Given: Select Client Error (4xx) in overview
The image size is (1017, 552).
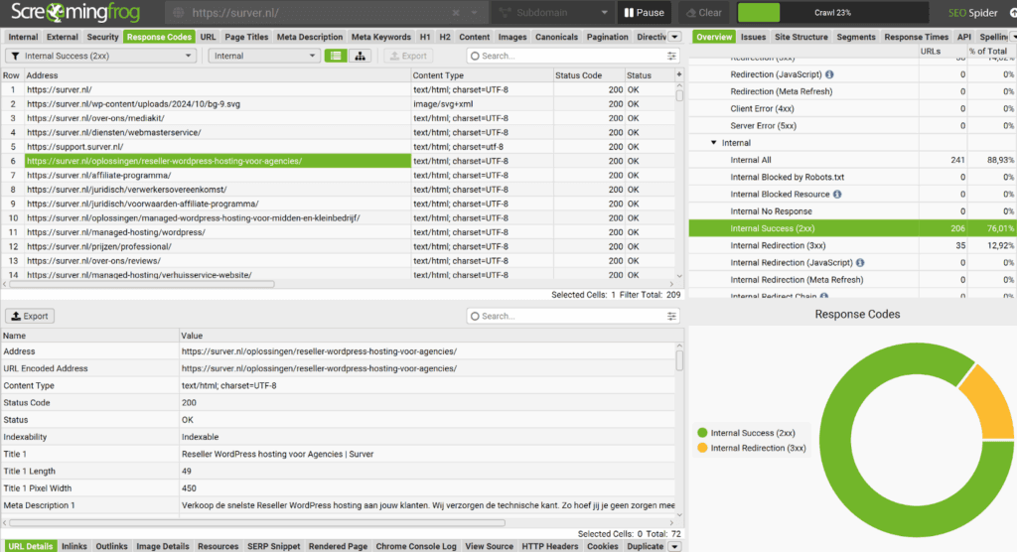Looking at the screenshot, I should click(852, 108).
